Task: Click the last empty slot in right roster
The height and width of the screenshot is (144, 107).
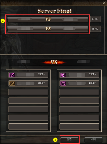Action: (x=79, y=127)
